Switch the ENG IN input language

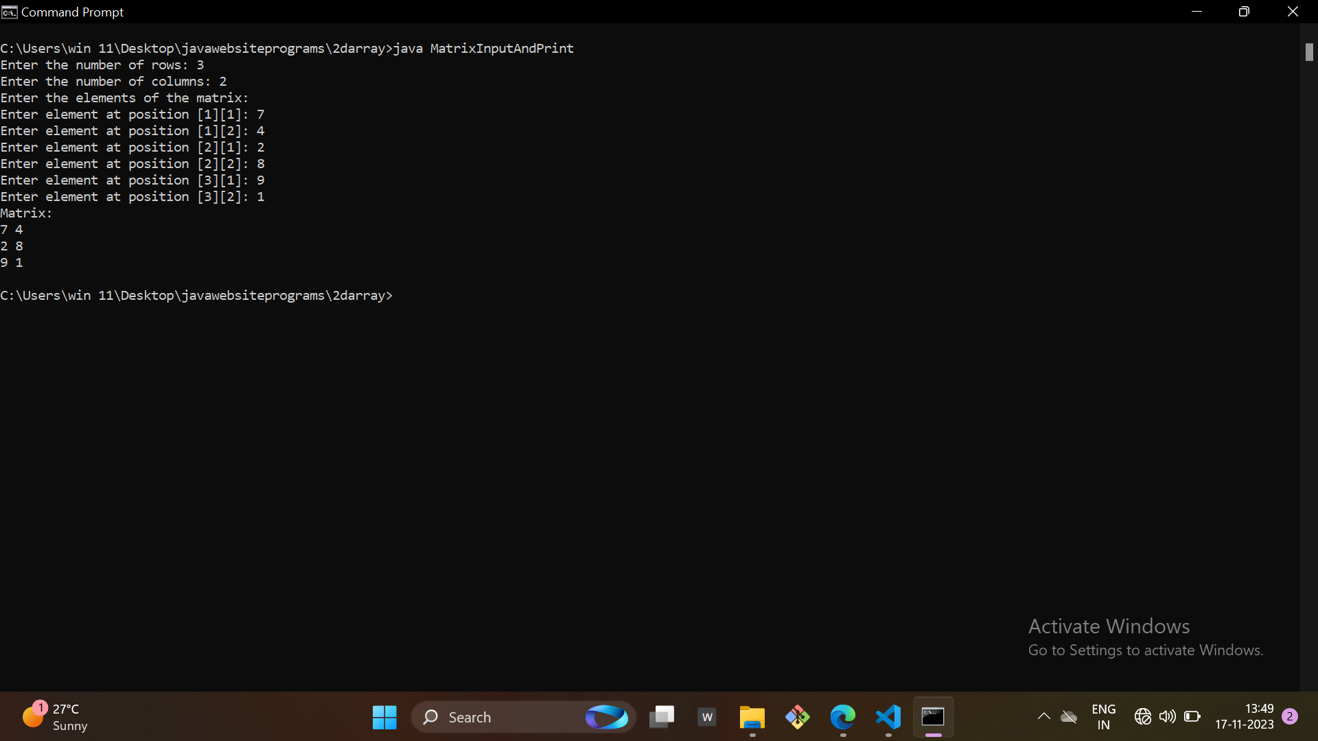1103,717
